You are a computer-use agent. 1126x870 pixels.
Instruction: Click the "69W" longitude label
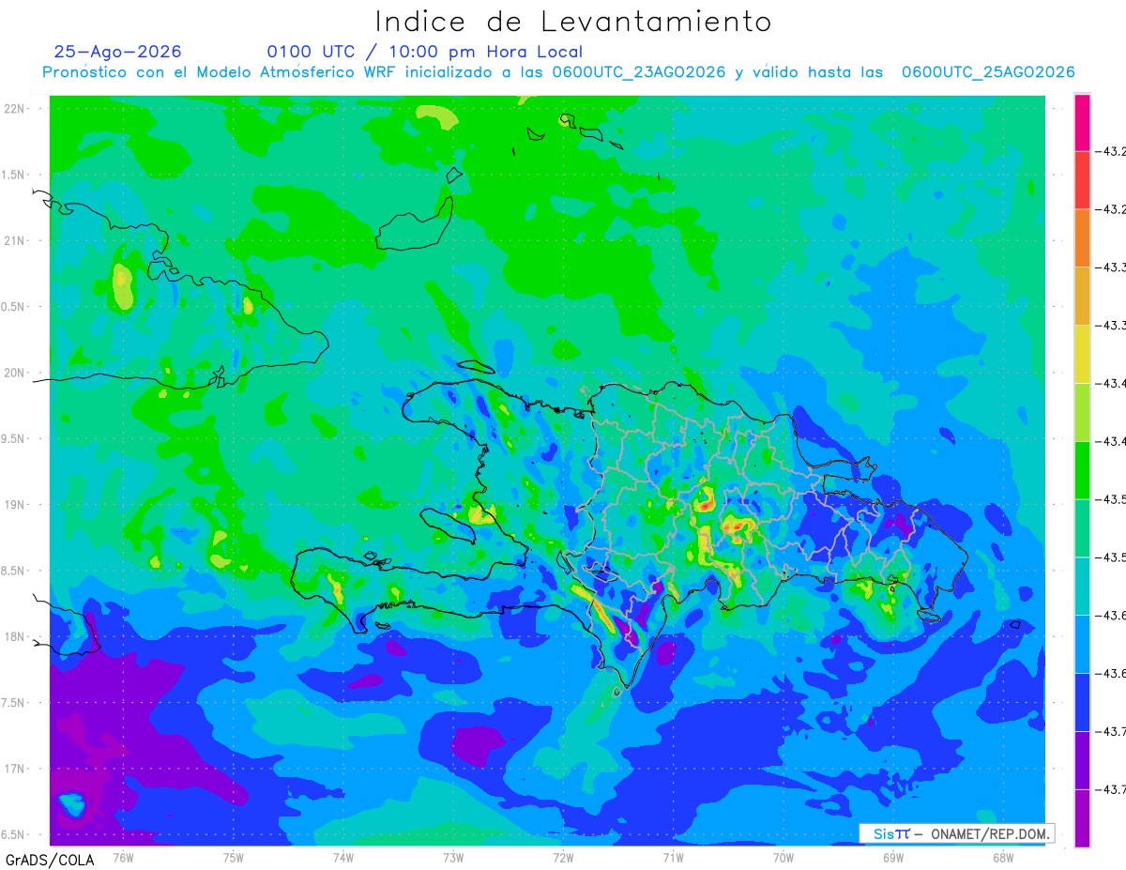[893, 857]
